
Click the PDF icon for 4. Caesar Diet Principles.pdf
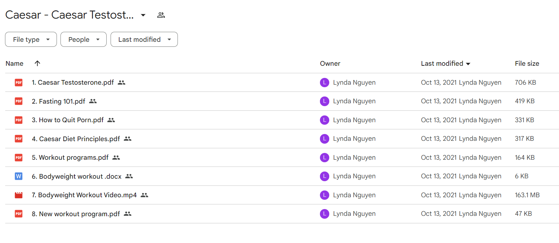[19, 139]
